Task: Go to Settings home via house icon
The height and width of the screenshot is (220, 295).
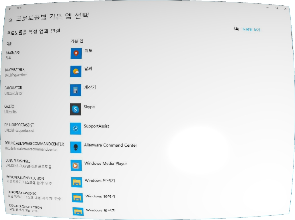Action: point(10,19)
